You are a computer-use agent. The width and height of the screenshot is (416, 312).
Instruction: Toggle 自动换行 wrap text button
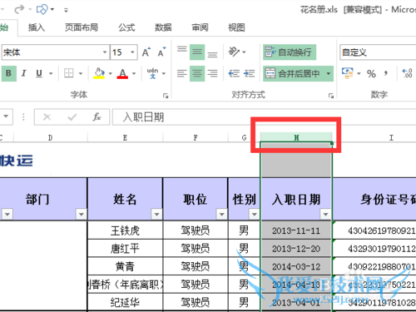point(290,52)
